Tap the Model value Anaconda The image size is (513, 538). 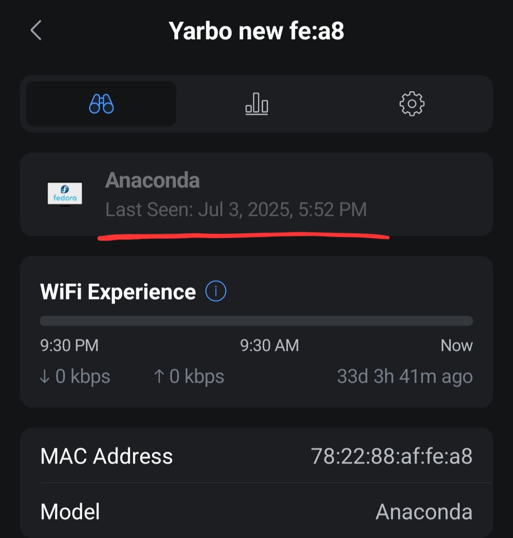coord(424,511)
